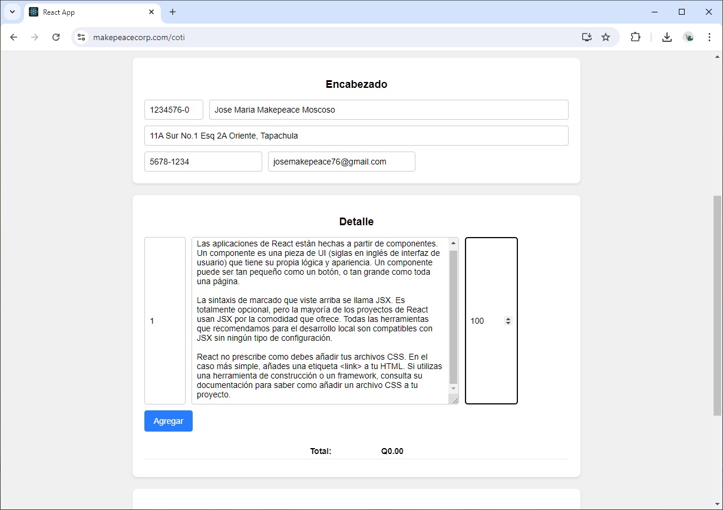723x510 pixels.
Task: Decrease price with the stepper down arrow
Action: pos(509,323)
